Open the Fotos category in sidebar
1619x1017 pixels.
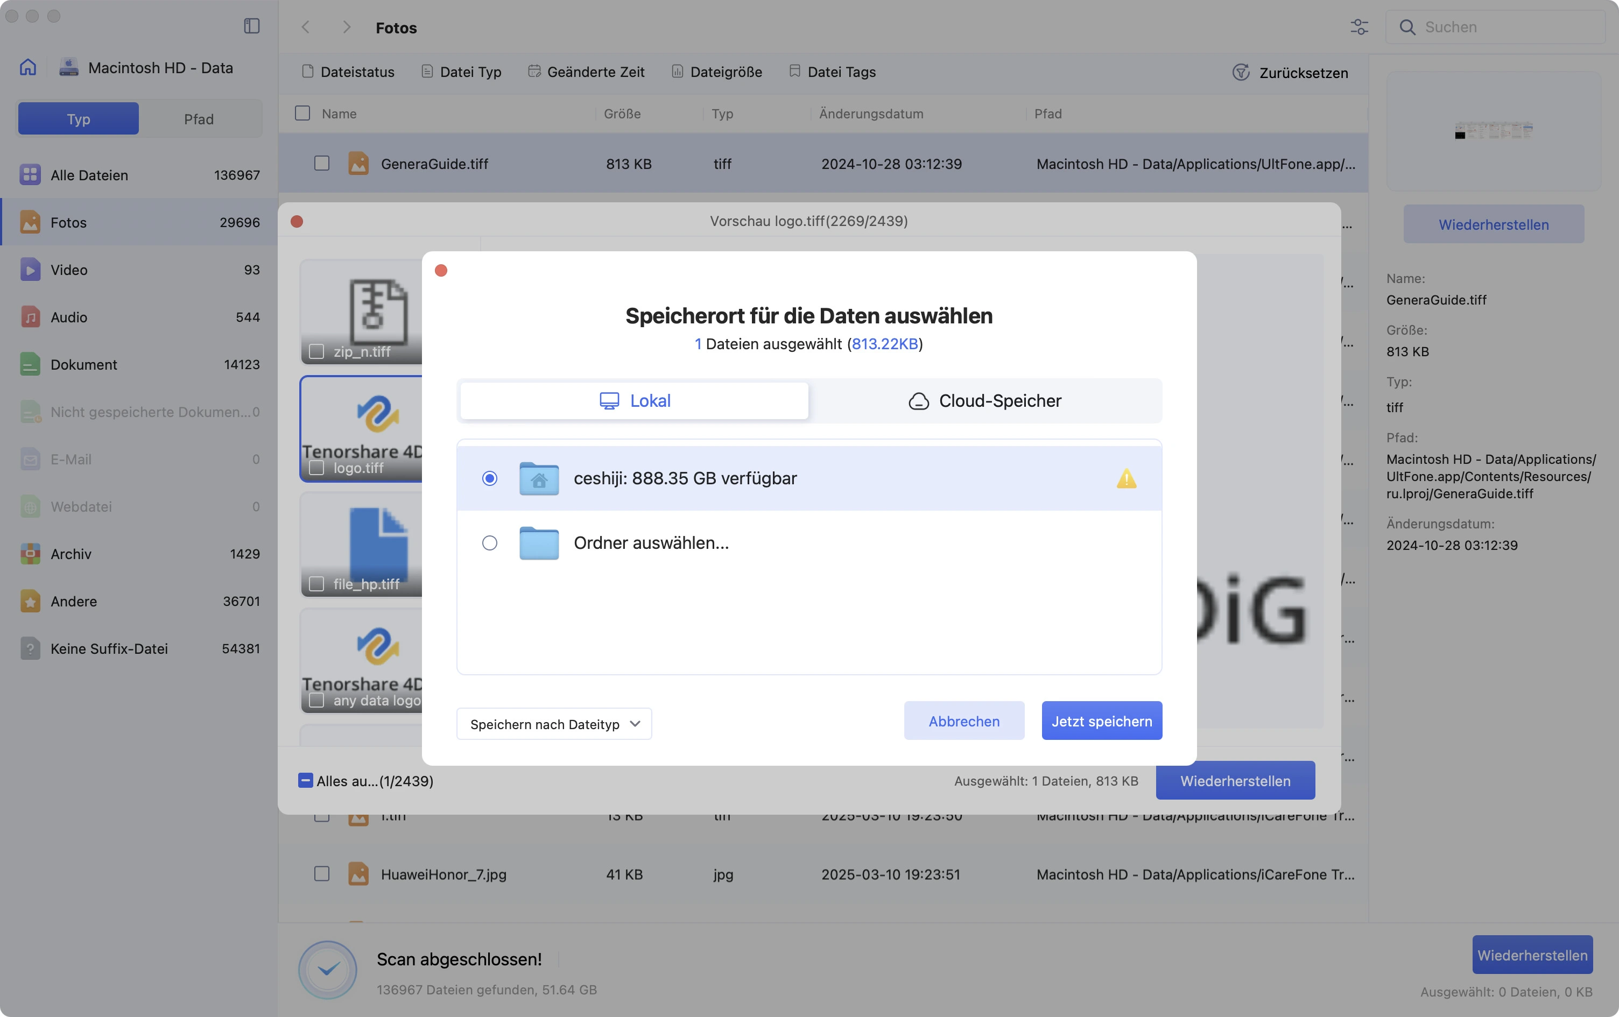(x=68, y=222)
